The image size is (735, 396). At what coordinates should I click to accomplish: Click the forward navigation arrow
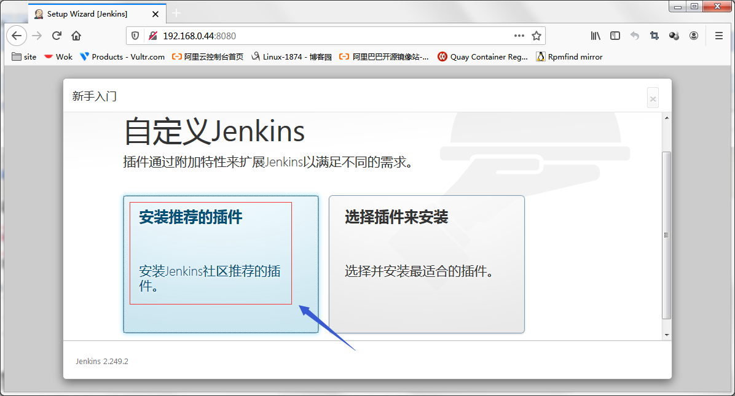(37, 36)
